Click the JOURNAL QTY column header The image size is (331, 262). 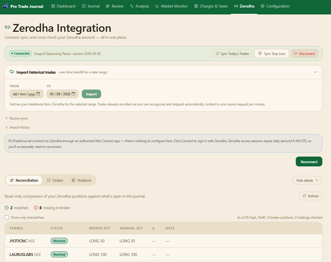coord(131,228)
